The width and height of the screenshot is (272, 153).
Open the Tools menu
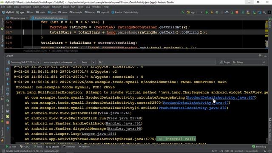[x=80, y=7]
